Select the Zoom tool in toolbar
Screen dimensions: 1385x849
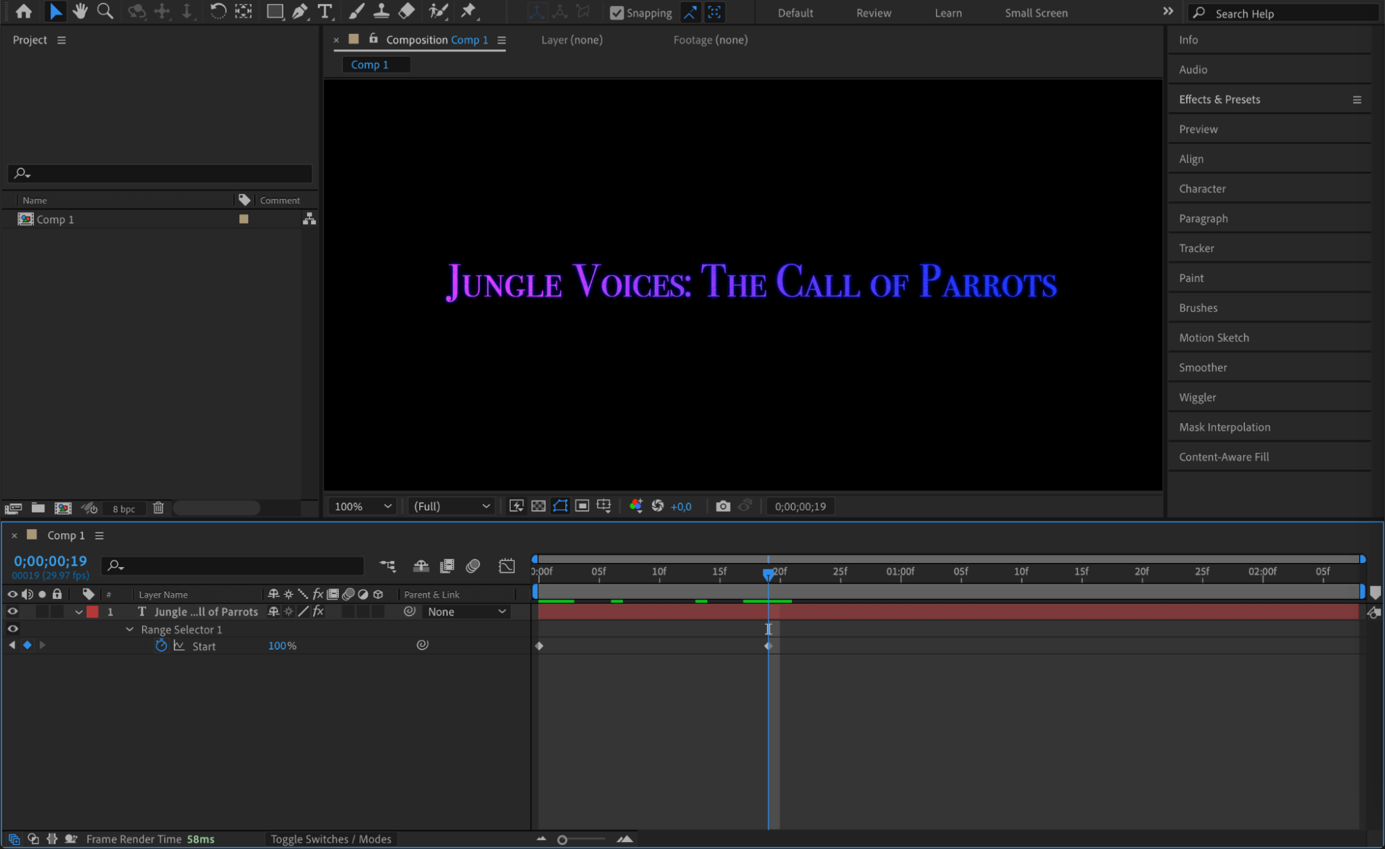(105, 11)
